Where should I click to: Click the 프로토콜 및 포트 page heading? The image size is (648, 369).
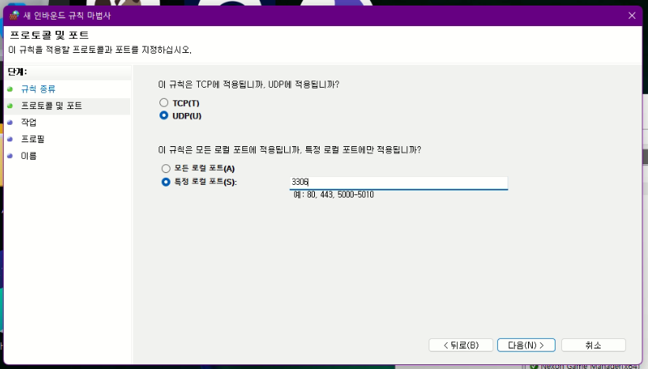point(49,36)
